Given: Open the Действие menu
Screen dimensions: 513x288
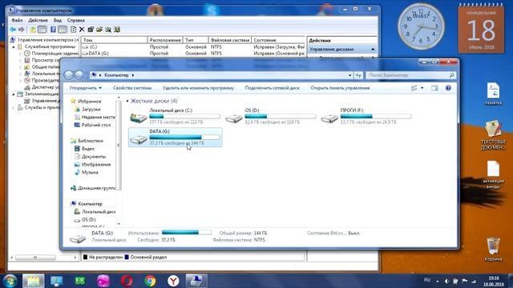Looking at the screenshot, I should pos(38,20).
